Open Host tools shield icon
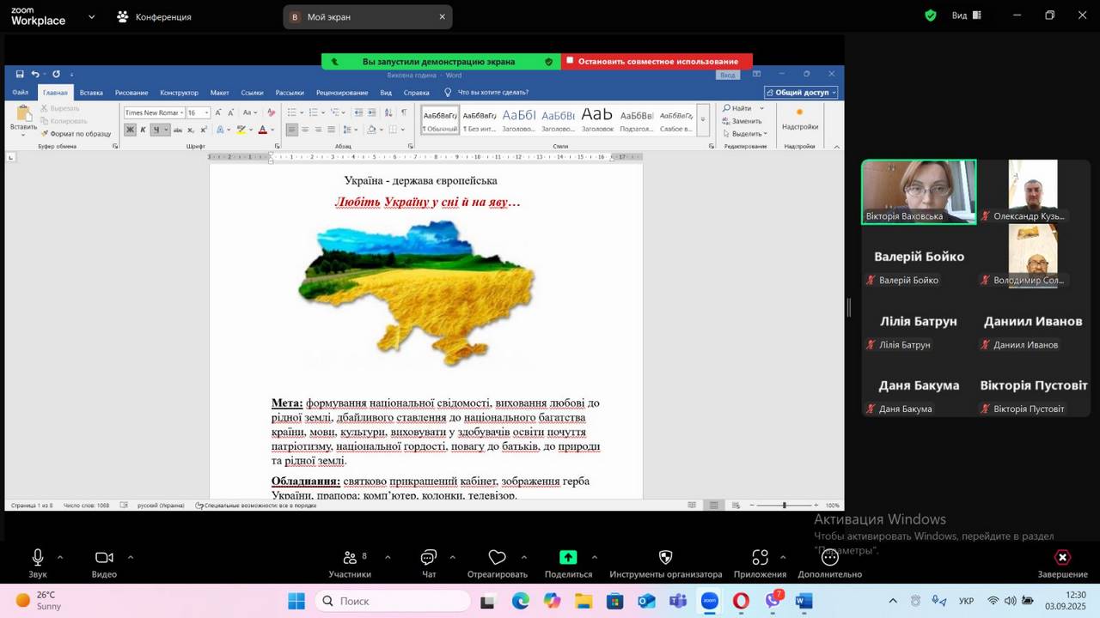Screen dimensions: 1100x618 pyautogui.click(x=665, y=558)
